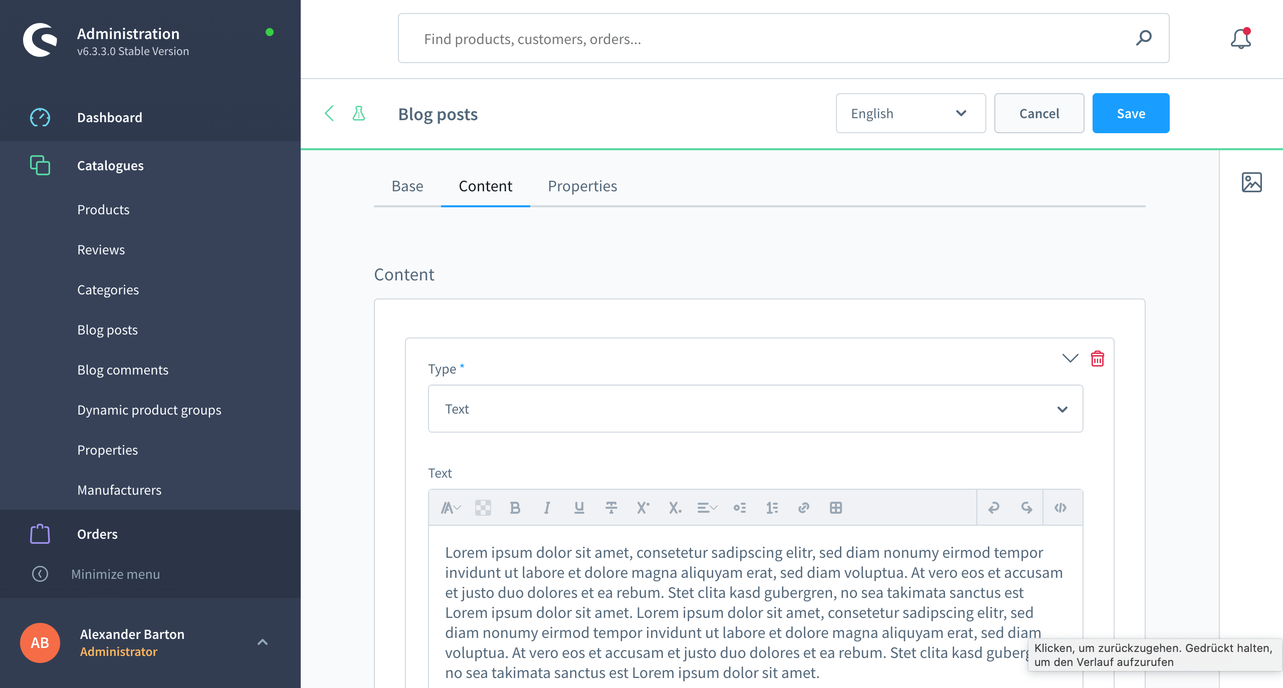Open the English language dropdown

click(910, 113)
